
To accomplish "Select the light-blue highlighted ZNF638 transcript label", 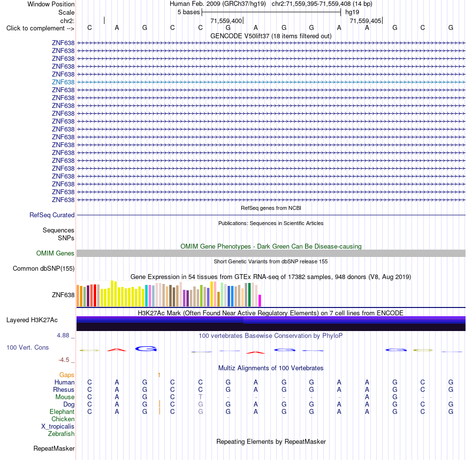I will click(x=63, y=82).
